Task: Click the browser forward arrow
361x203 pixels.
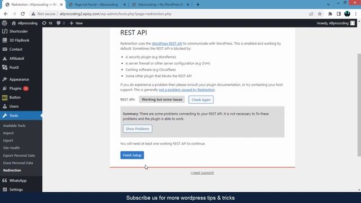Action: [14, 14]
